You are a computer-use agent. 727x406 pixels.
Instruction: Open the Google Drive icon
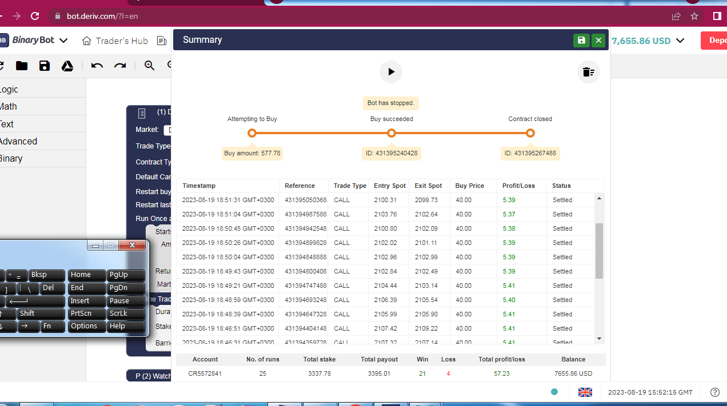[x=67, y=66]
